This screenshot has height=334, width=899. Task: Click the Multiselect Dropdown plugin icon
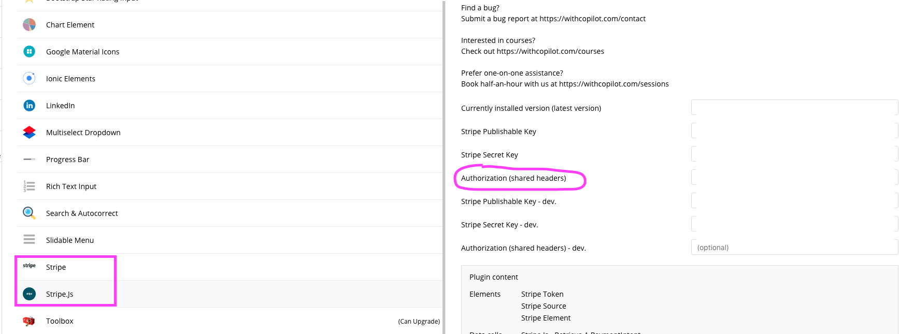(30, 132)
